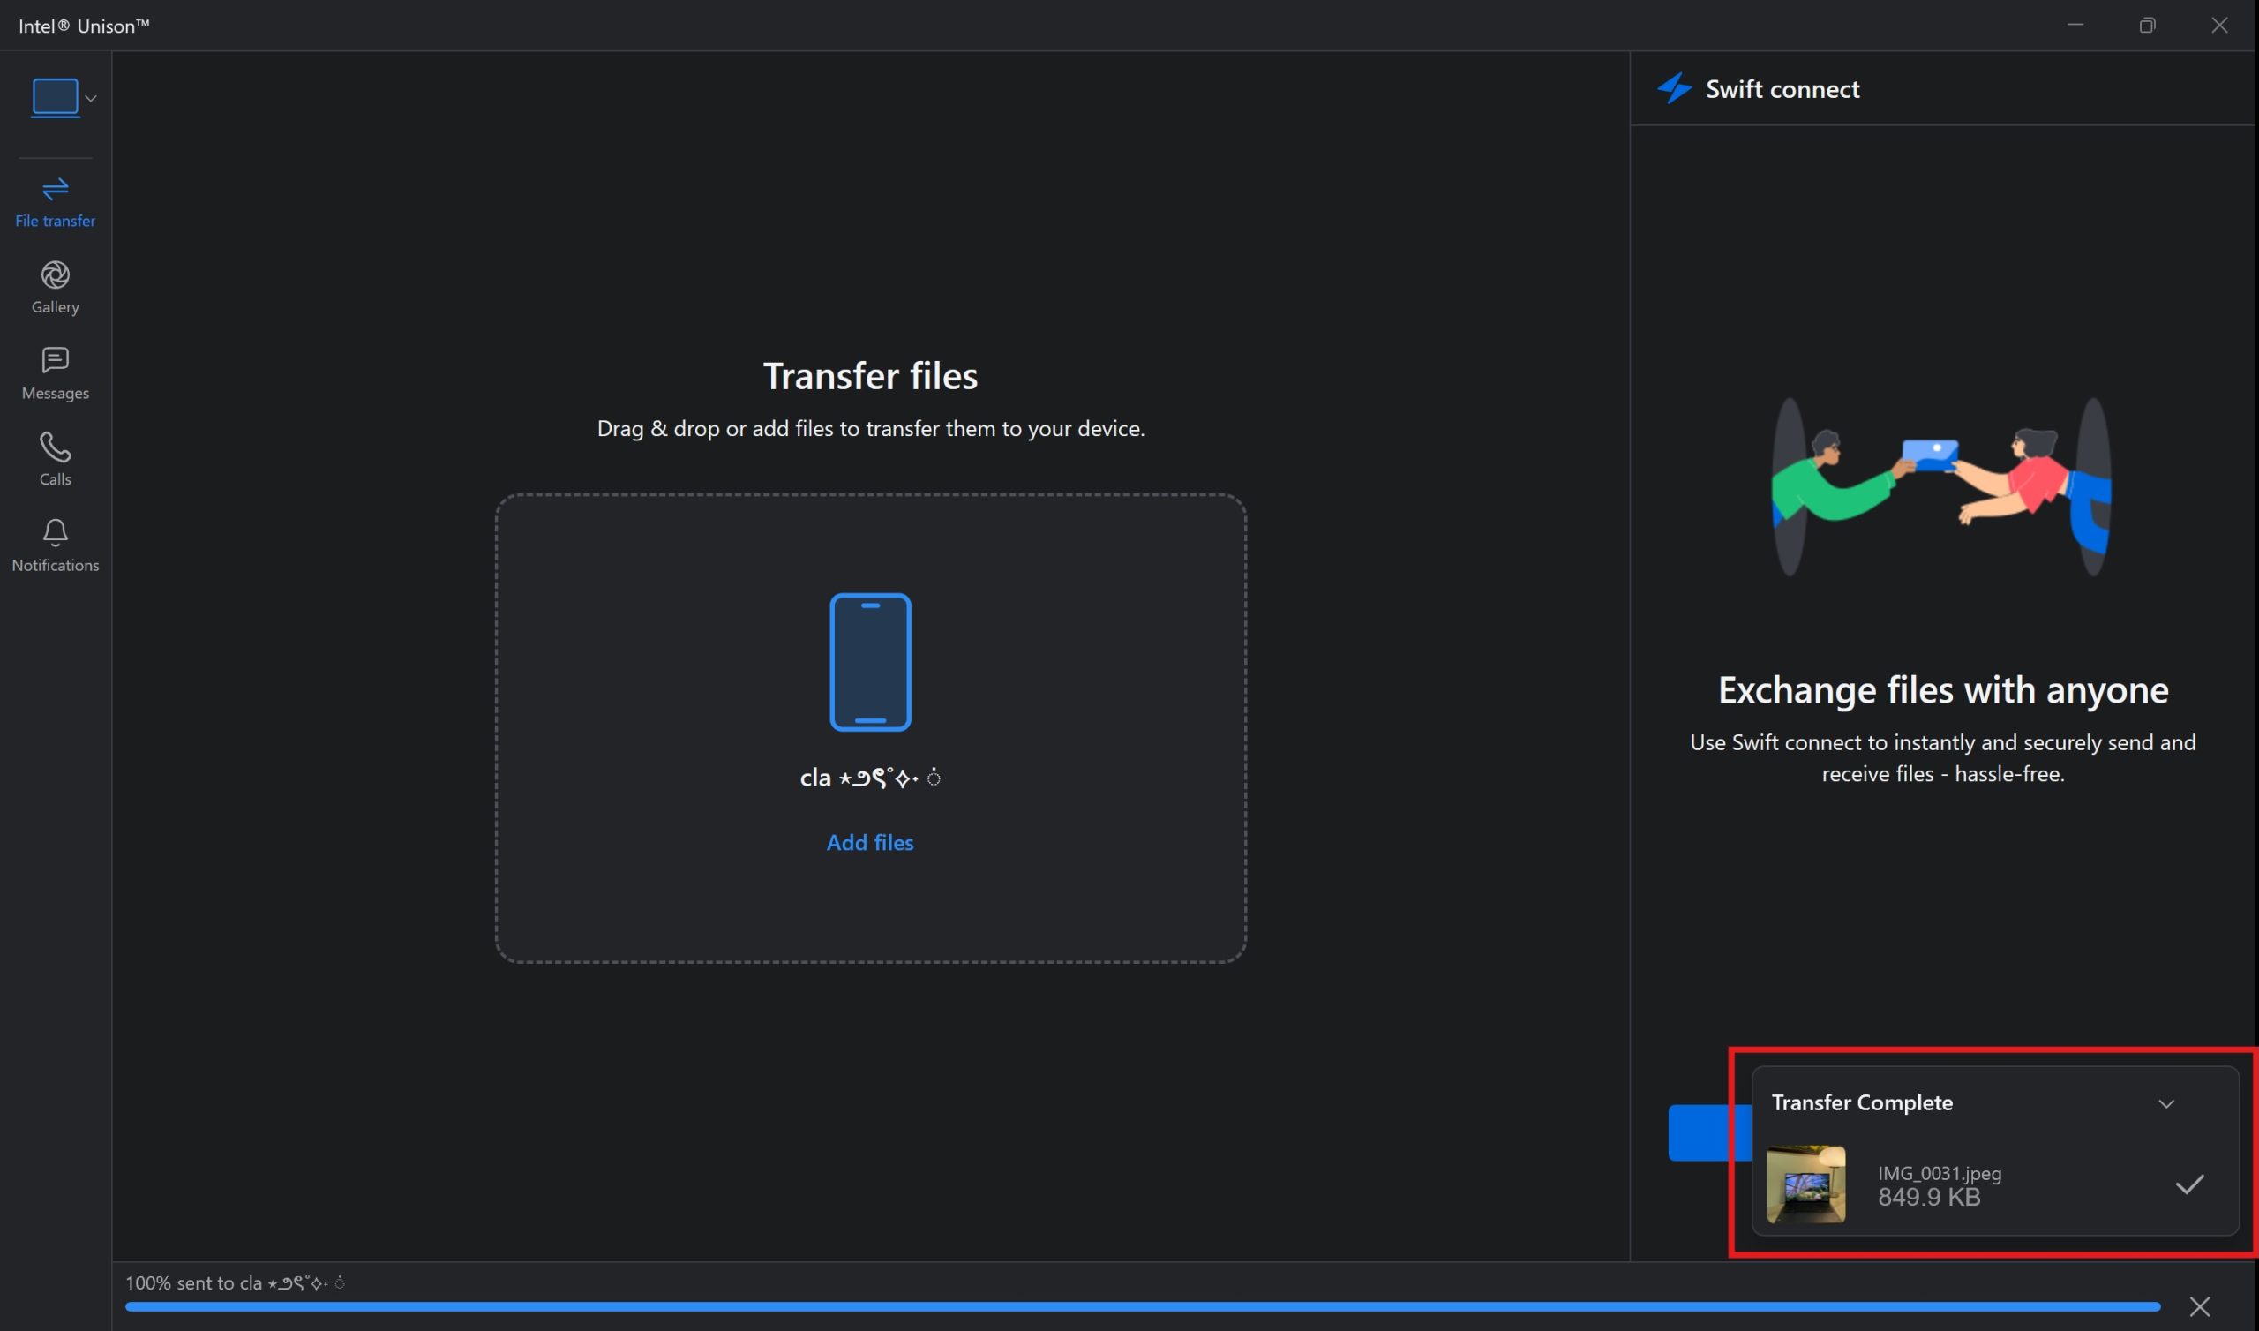Click the phone device icon in drop zone
The image size is (2259, 1331).
pos(869,662)
